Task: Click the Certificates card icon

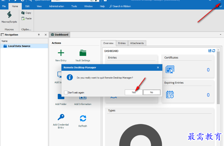Action: [x=170, y=70]
